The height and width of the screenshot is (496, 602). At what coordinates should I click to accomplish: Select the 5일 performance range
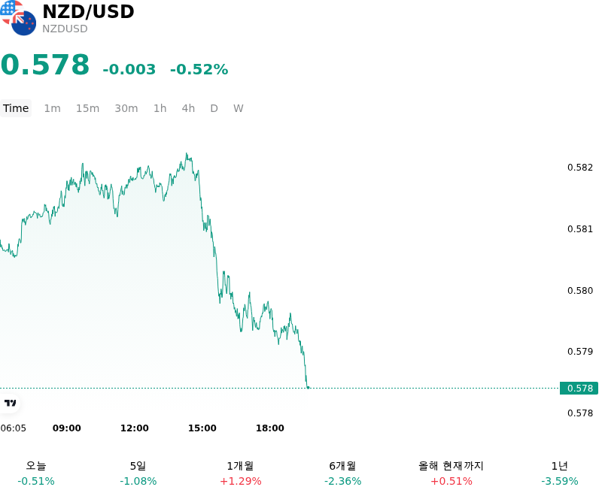click(138, 473)
